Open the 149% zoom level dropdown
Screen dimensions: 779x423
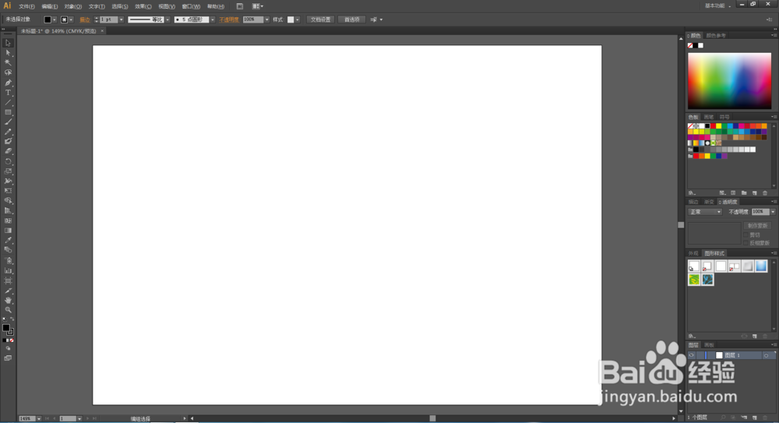tap(39, 418)
